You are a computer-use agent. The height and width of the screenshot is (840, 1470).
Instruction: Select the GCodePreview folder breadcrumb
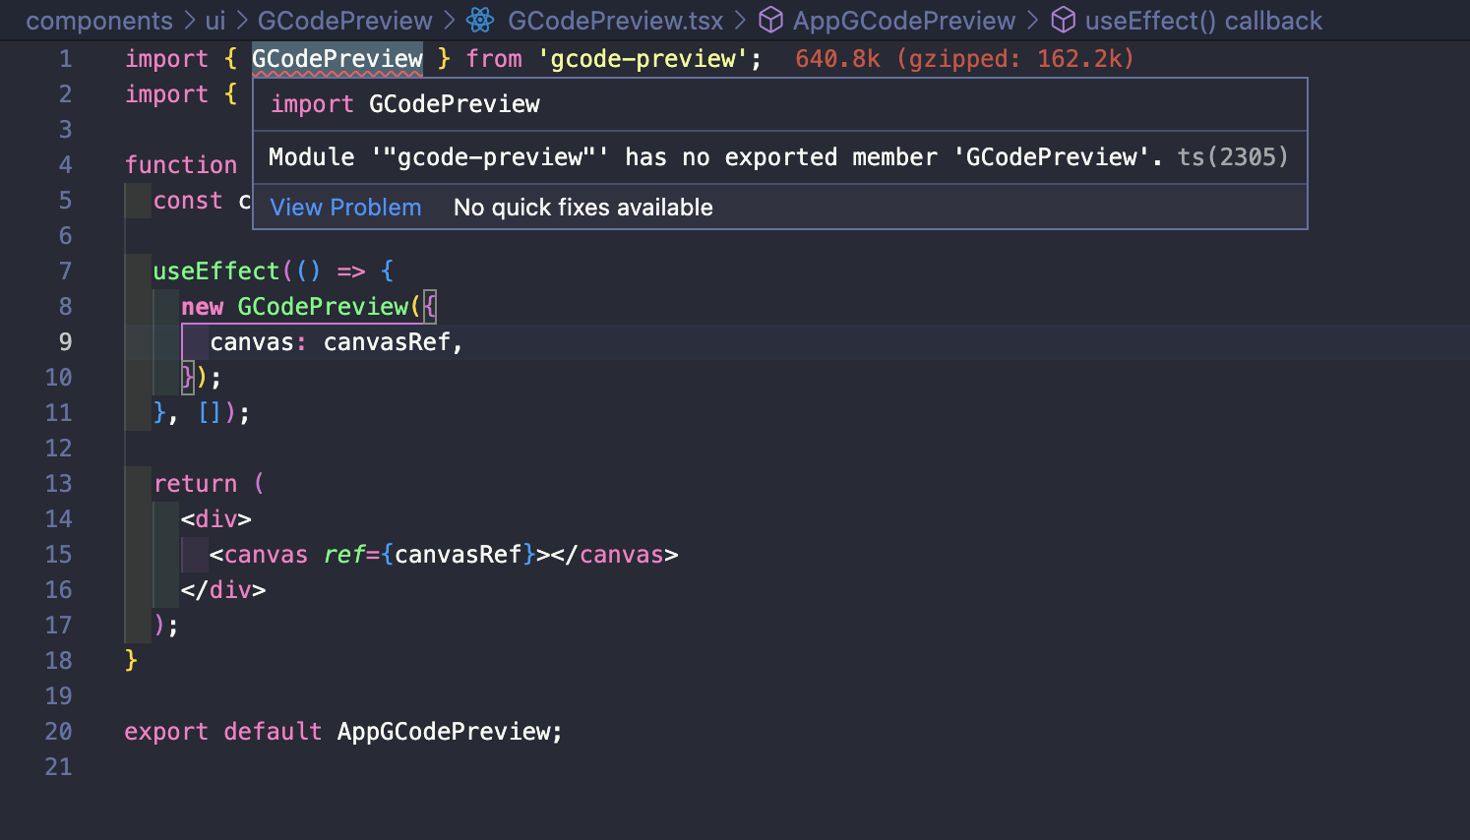[x=344, y=21]
